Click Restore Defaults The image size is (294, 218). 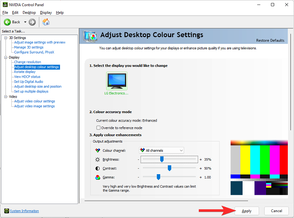[x=271, y=41]
